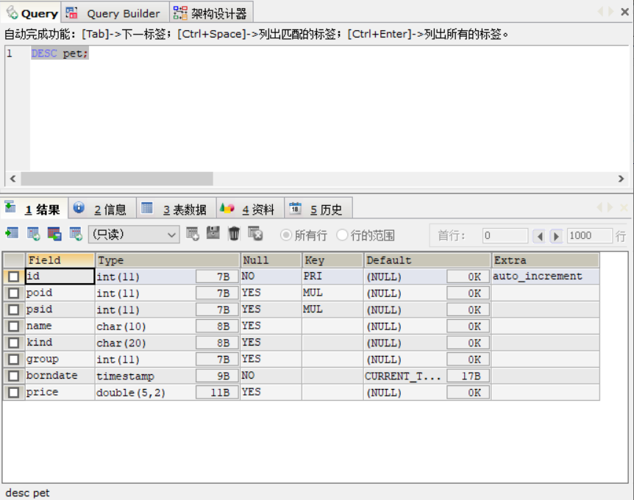Click the cancel changes table icon
Viewport: 634px width, 500px height.
[255, 234]
